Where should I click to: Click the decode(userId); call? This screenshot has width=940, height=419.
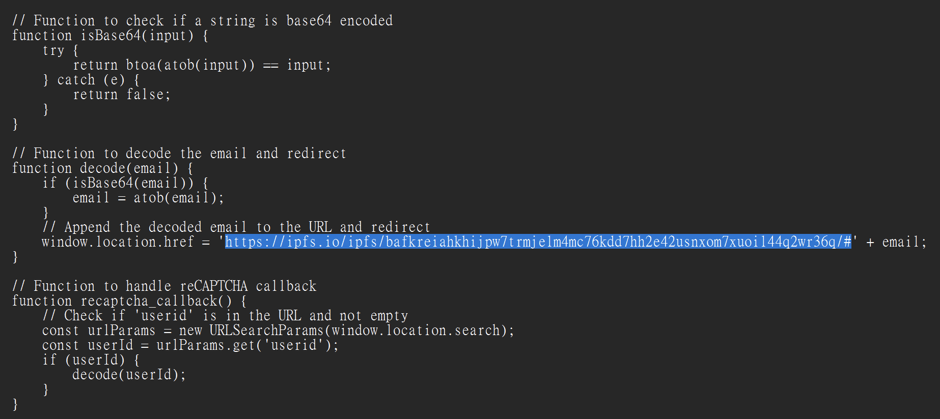tap(129, 375)
